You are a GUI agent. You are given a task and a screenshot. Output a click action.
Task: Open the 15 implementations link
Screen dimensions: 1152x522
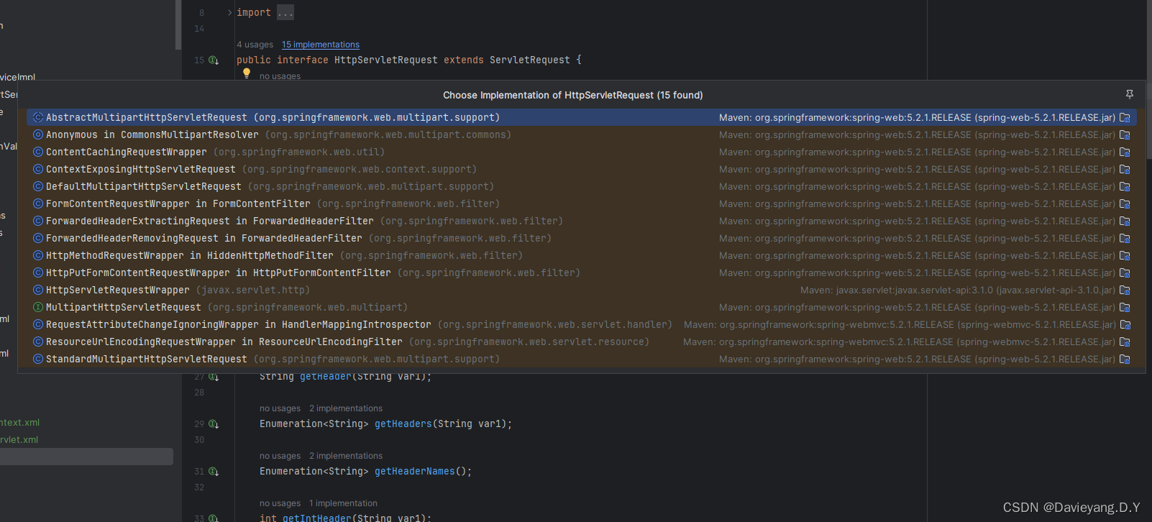[321, 45]
